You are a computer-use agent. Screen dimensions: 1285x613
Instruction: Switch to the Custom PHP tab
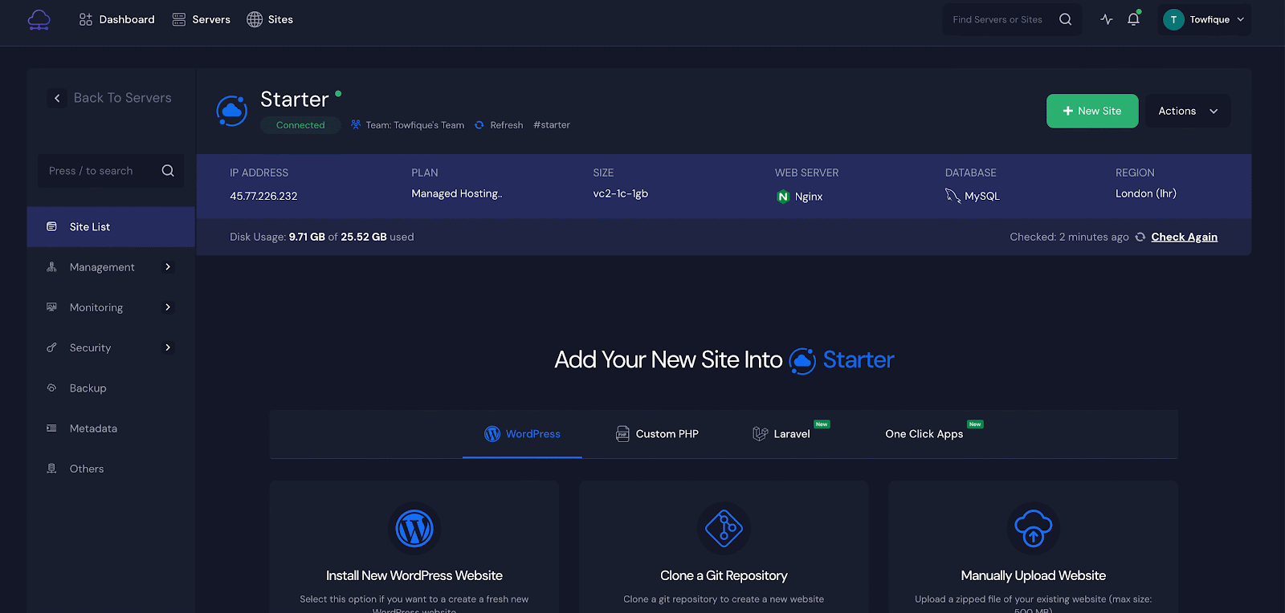[x=657, y=434]
